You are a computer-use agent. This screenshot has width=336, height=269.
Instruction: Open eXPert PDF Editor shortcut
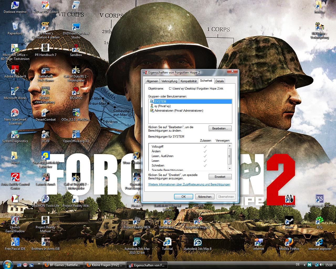[x=45, y=7]
